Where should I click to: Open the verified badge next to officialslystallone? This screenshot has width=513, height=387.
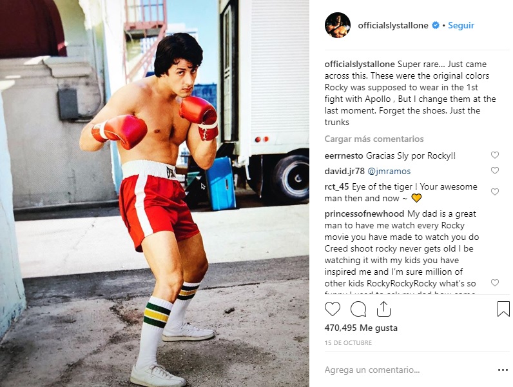(x=436, y=25)
